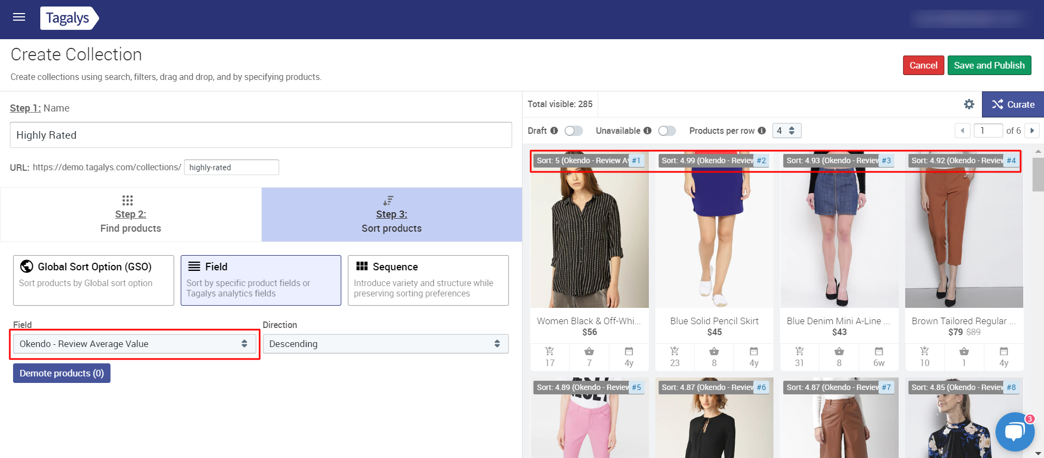
Task: Click basket icon under Blue Denim Mini A-Line
Action: coord(839,351)
